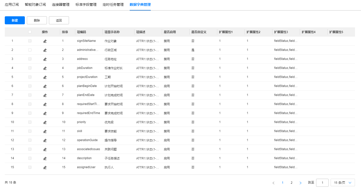The width and height of the screenshot is (361, 189).
Task: Click the 子任务描述 cell
Action: coord(112,158)
